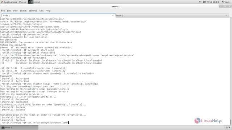The image size is (232, 130).
Task: Switch to the Node 1 tab
Action: tap(58, 16)
